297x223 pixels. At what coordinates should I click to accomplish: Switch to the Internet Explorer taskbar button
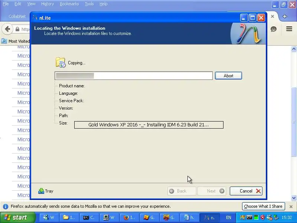189,217
